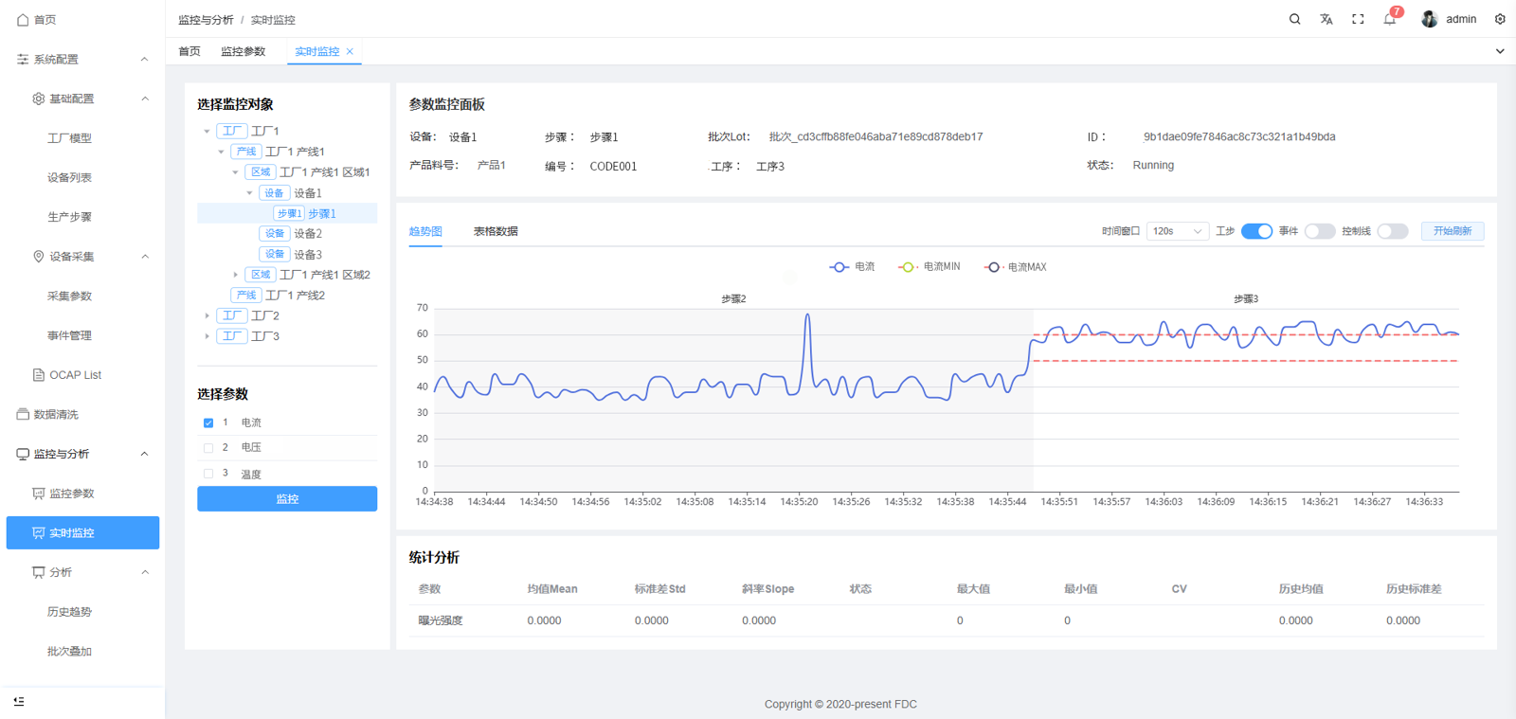This screenshot has height=719, width=1516.
Task: Collapse the 设备1 tree arrow
Action: (249, 193)
